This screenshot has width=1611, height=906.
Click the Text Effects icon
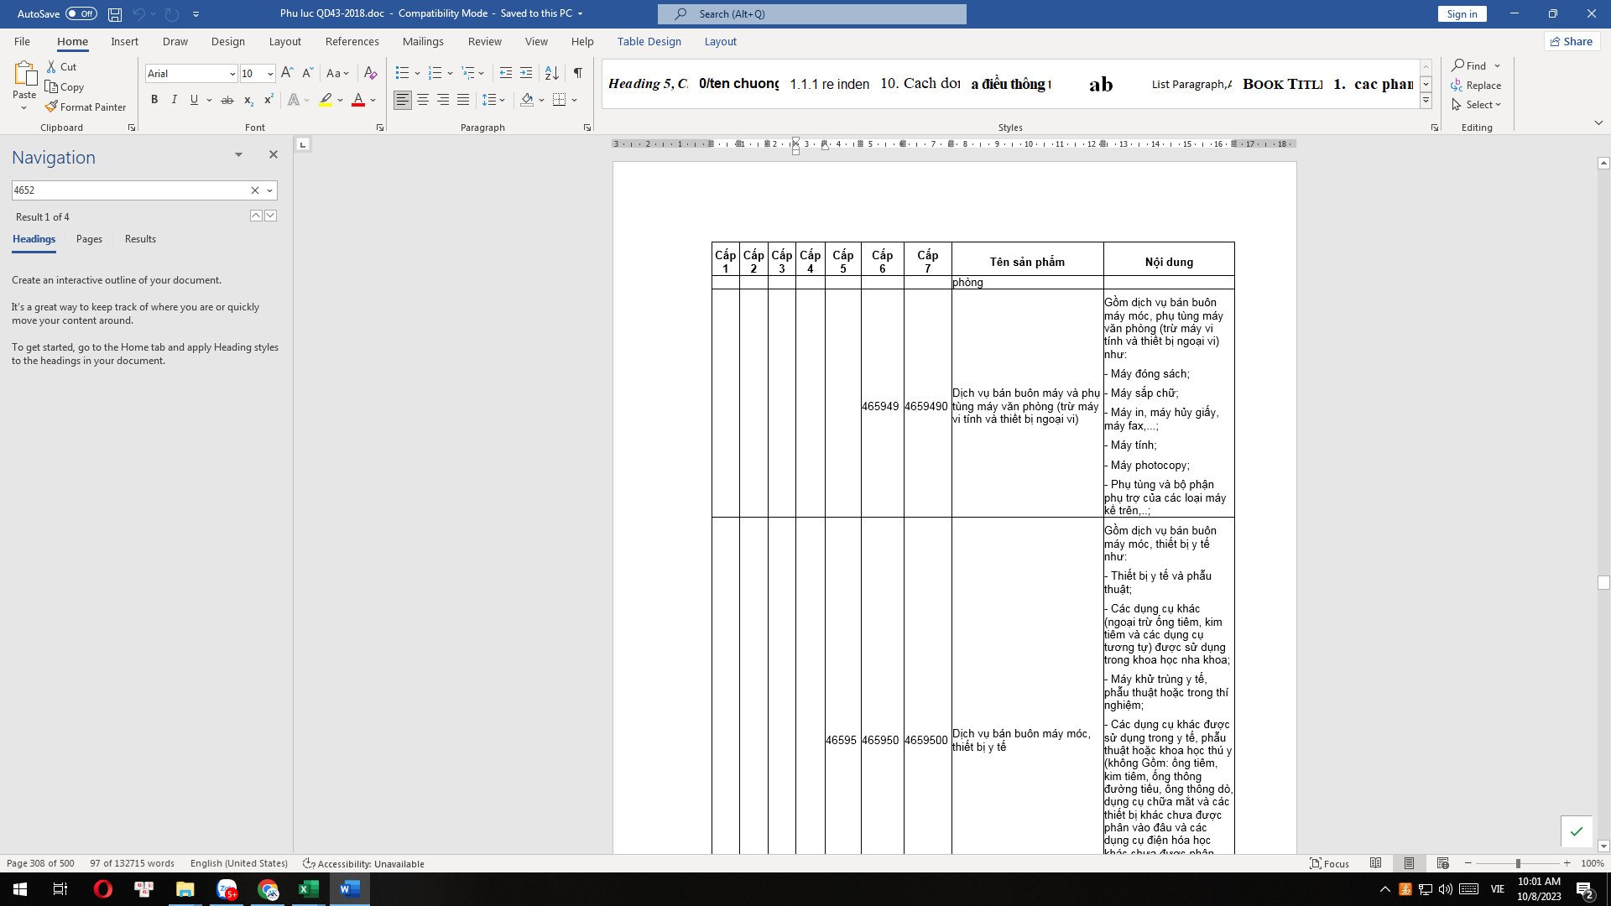pos(294,100)
